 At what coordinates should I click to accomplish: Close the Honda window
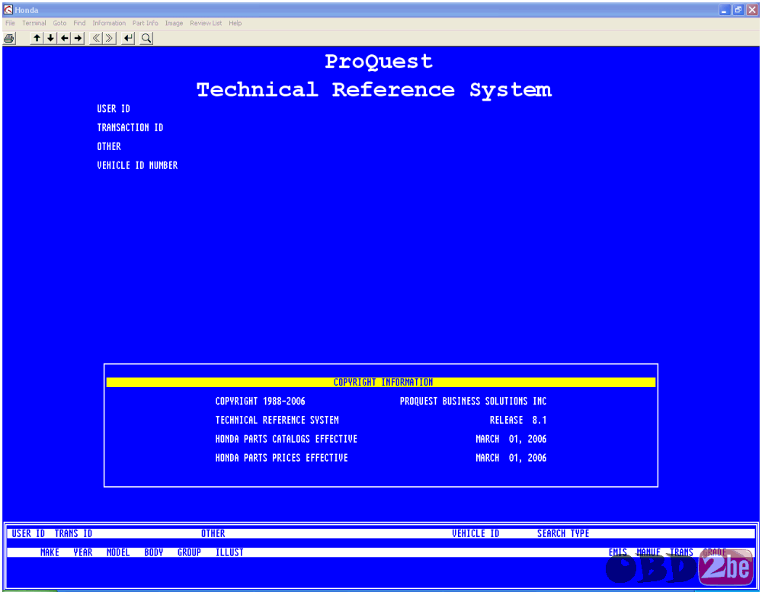pos(752,10)
